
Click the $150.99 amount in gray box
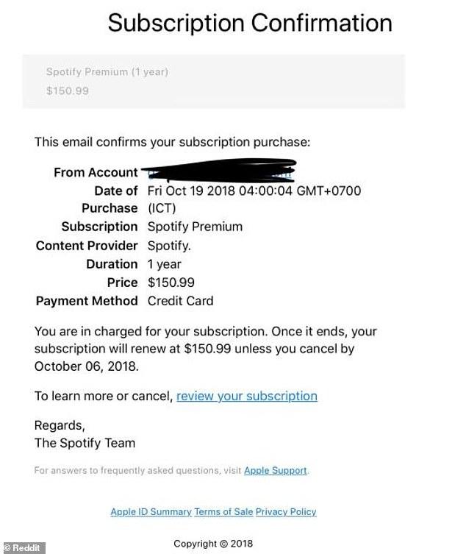[x=67, y=90]
